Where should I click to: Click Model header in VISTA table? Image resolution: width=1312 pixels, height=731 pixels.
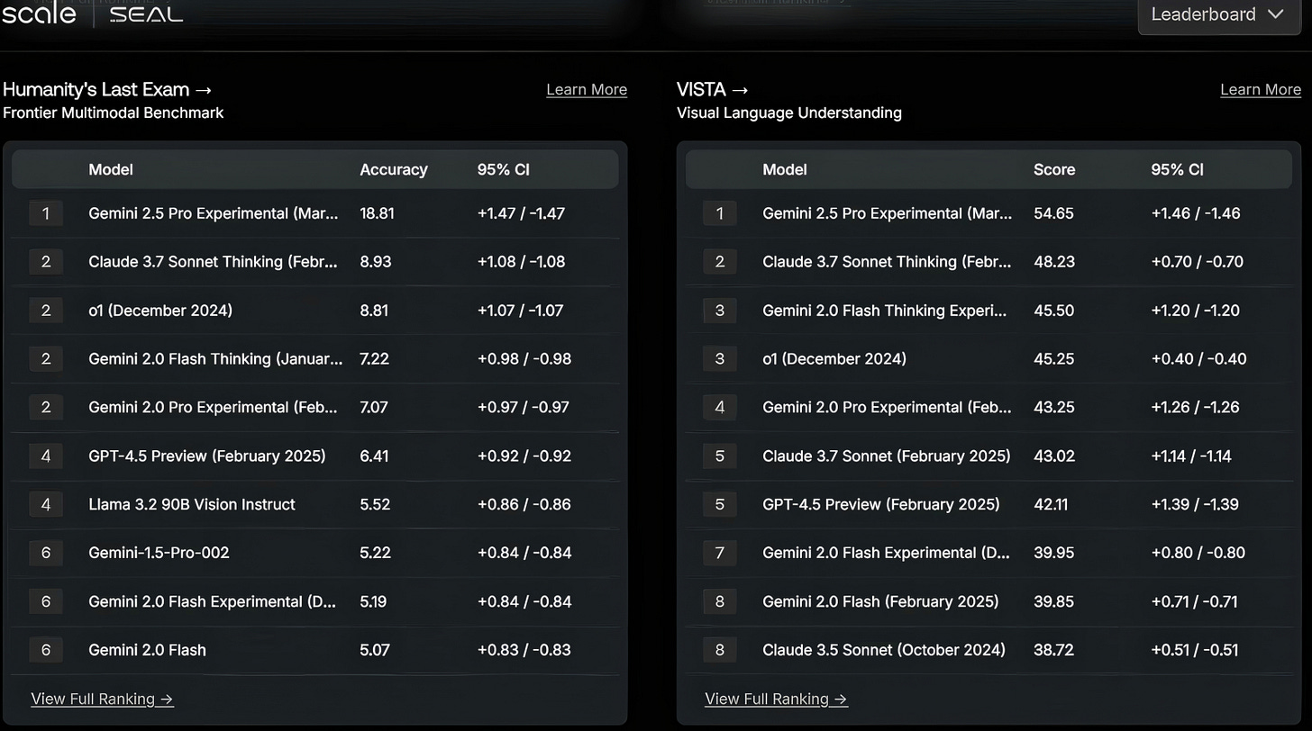(x=785, y=169)
